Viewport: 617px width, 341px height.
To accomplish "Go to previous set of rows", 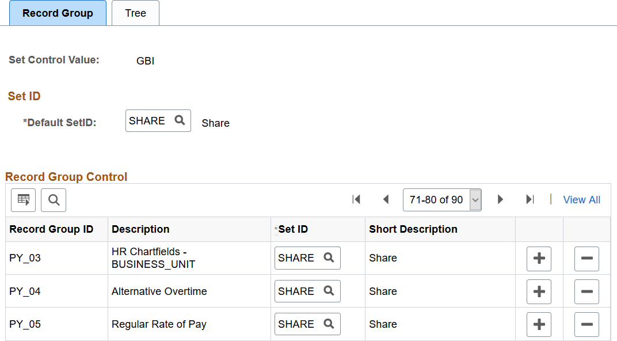I will click(386, 200).
